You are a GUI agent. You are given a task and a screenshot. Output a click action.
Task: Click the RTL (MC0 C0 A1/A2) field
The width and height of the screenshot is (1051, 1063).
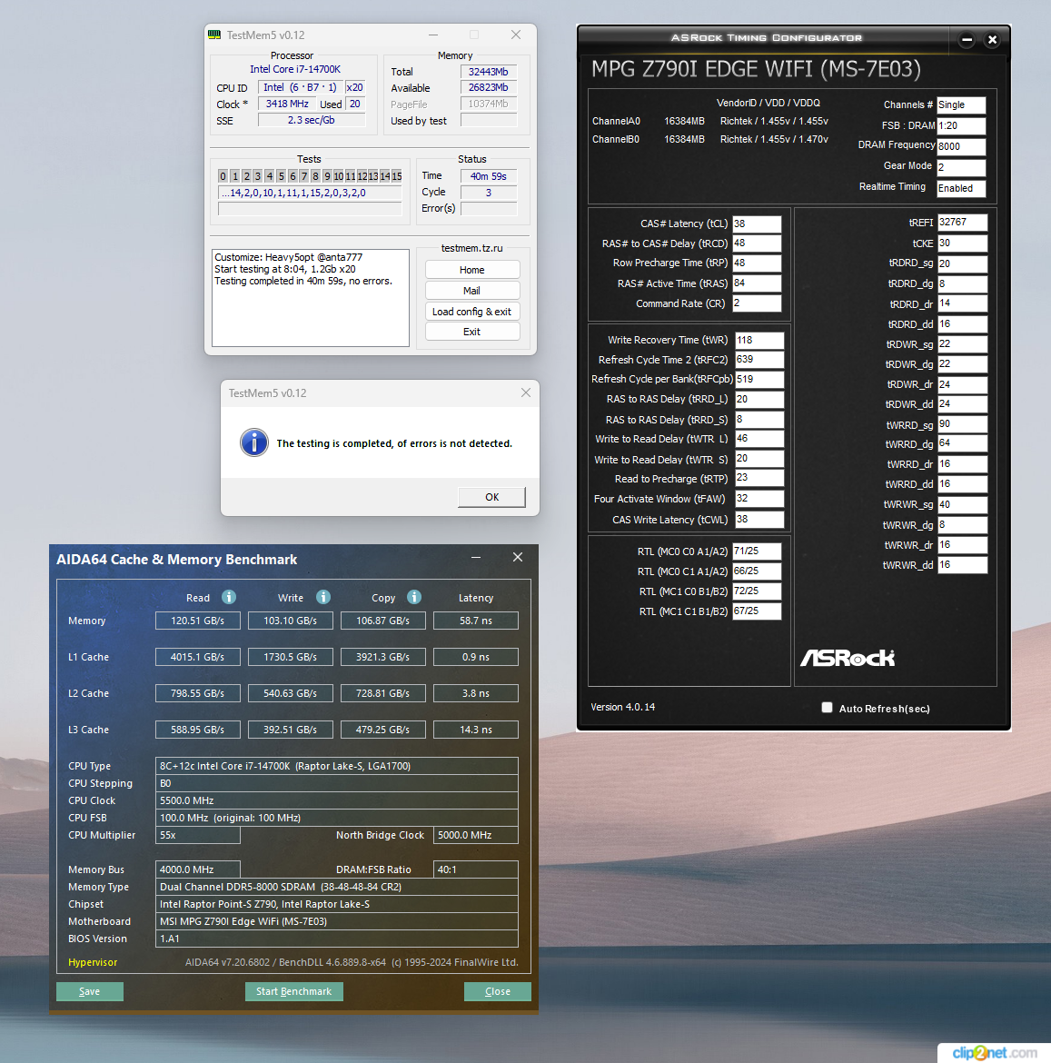click(x=757, y=551)
